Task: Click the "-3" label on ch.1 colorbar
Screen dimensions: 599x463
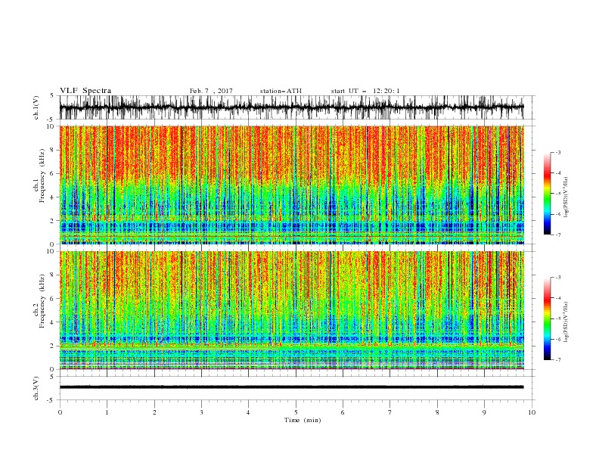Action: tap(558, 152)
